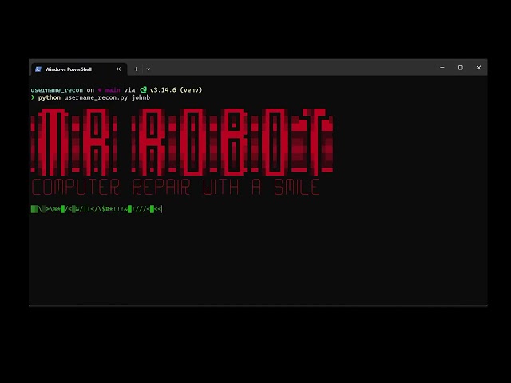Click the 'username_recon.py' command argument
The image size is (511, 383).
[96, 97]
